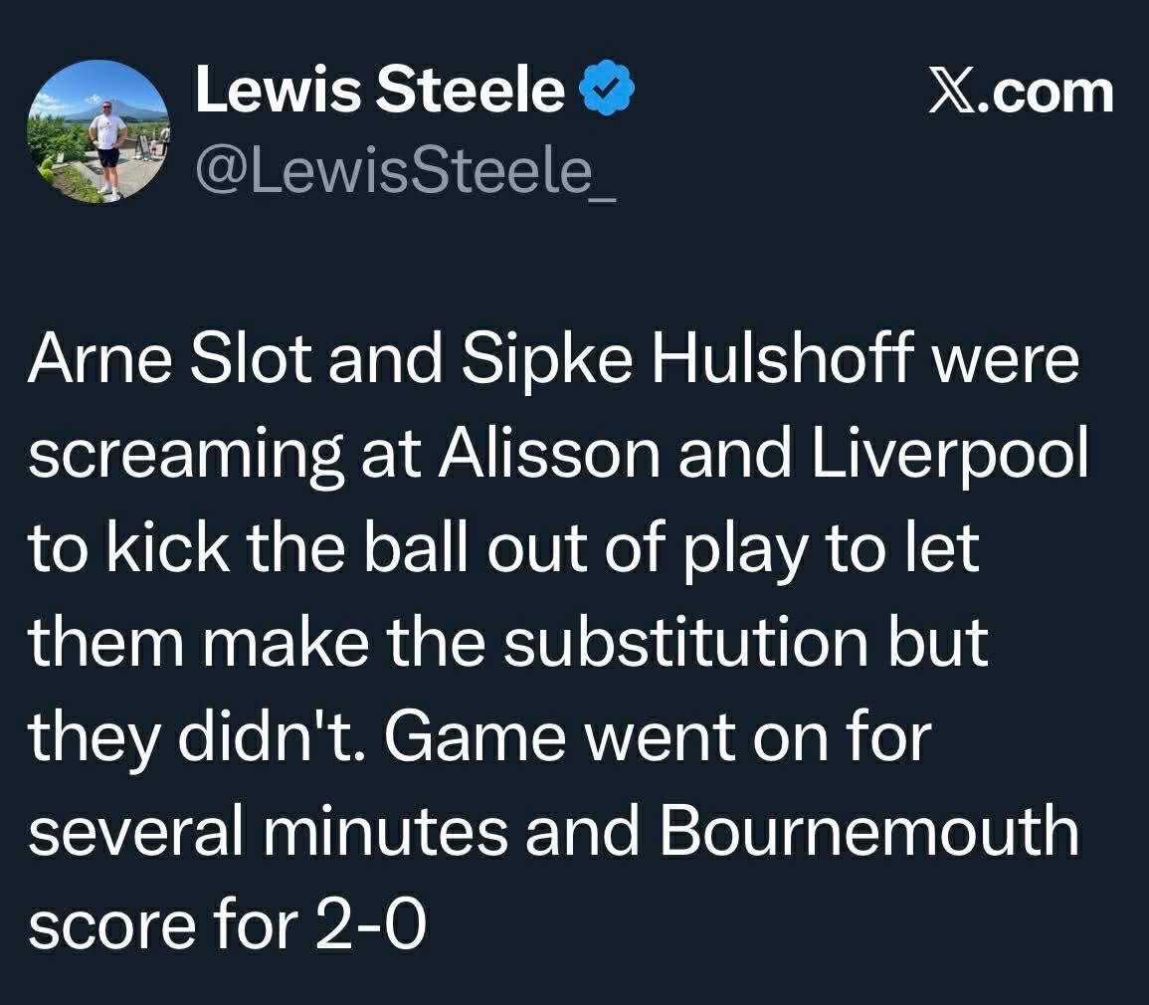Click the Lewis Steele display name

(379, 93)
